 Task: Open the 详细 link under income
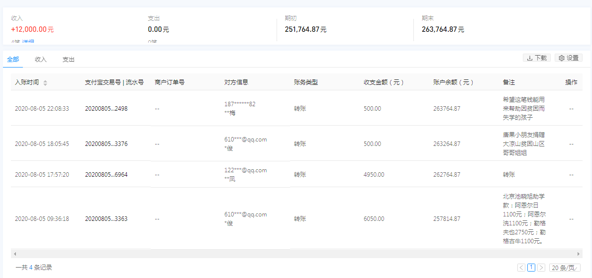[x=28, y=42]
